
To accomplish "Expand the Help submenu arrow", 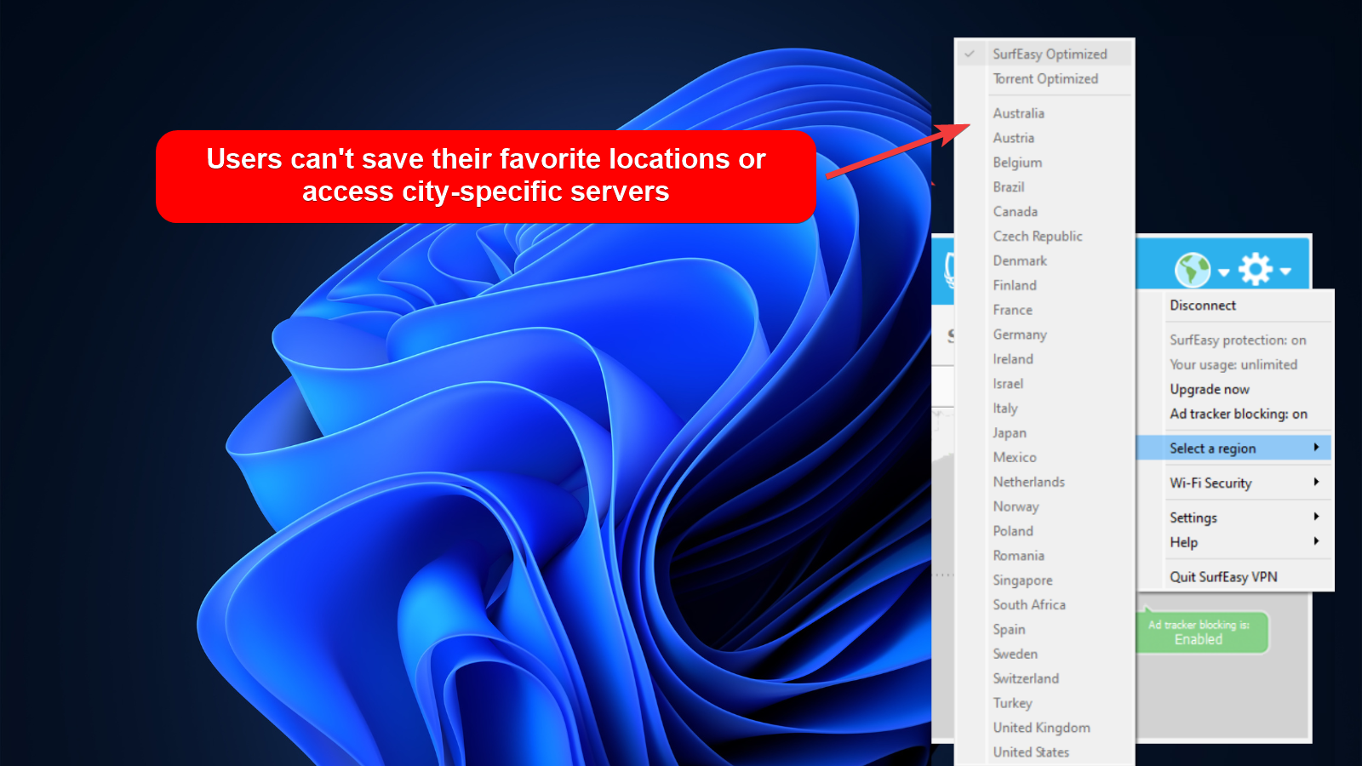I will pyautogui.click(x=1316, y=541).
